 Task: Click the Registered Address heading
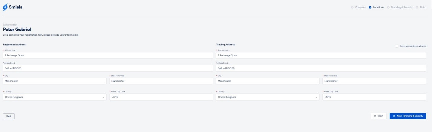coord(14,45)
